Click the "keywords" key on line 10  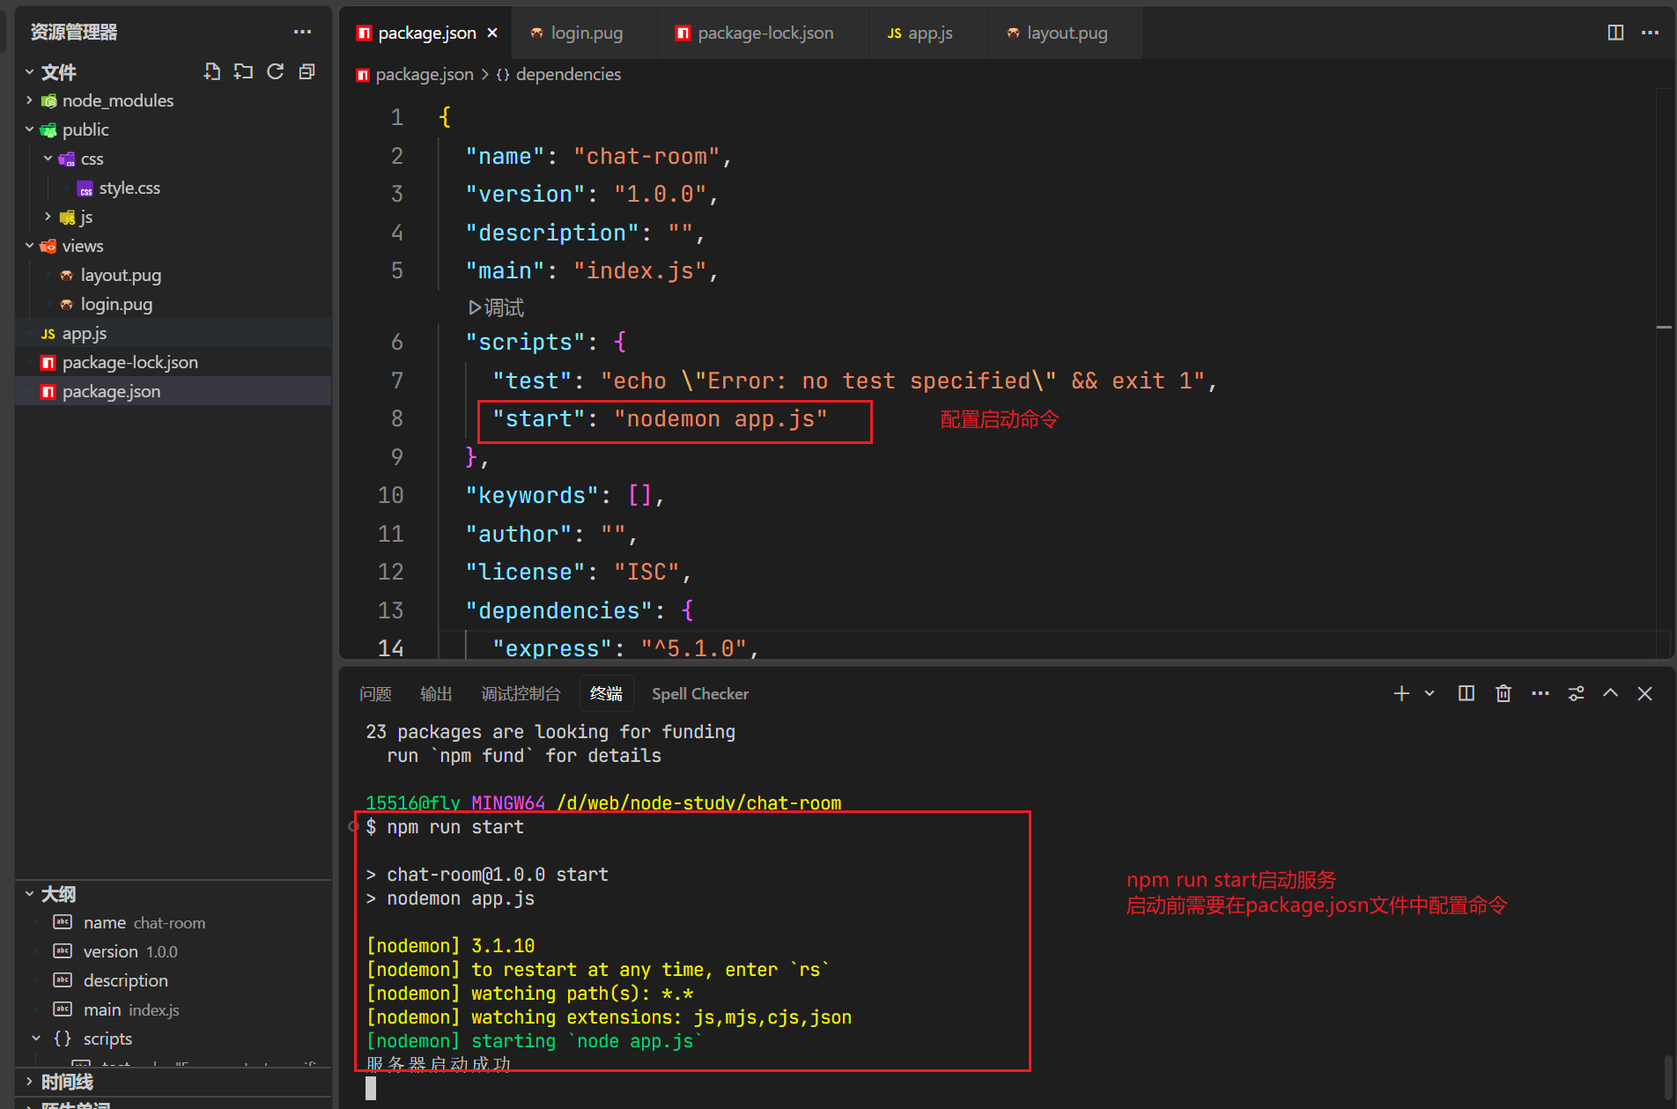pyautogui.click(x=532, y=495)
